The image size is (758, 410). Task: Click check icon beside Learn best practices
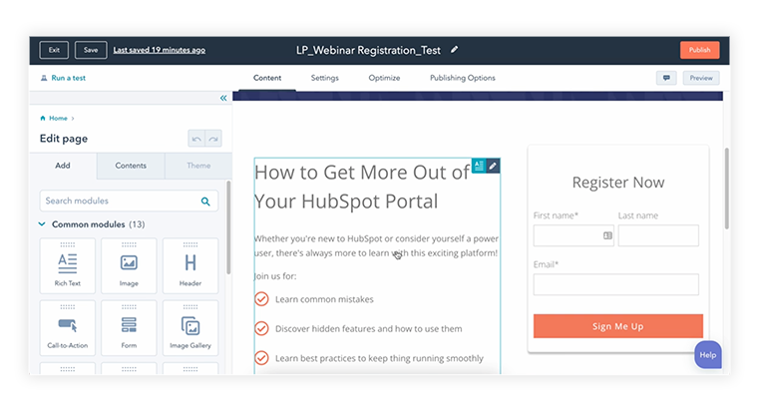261,358
